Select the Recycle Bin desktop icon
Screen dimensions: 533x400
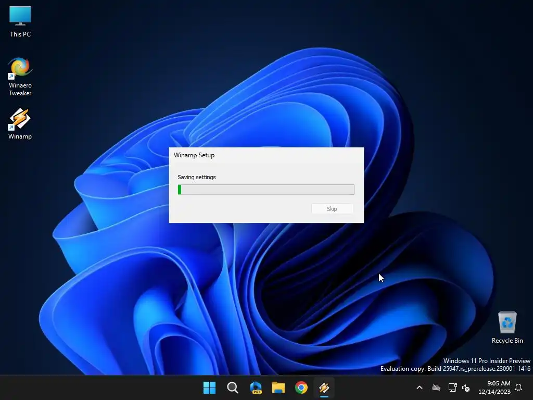click(507, 328)
